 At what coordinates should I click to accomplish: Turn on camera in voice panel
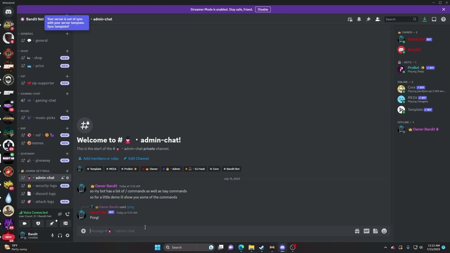(x=25, y=223)
